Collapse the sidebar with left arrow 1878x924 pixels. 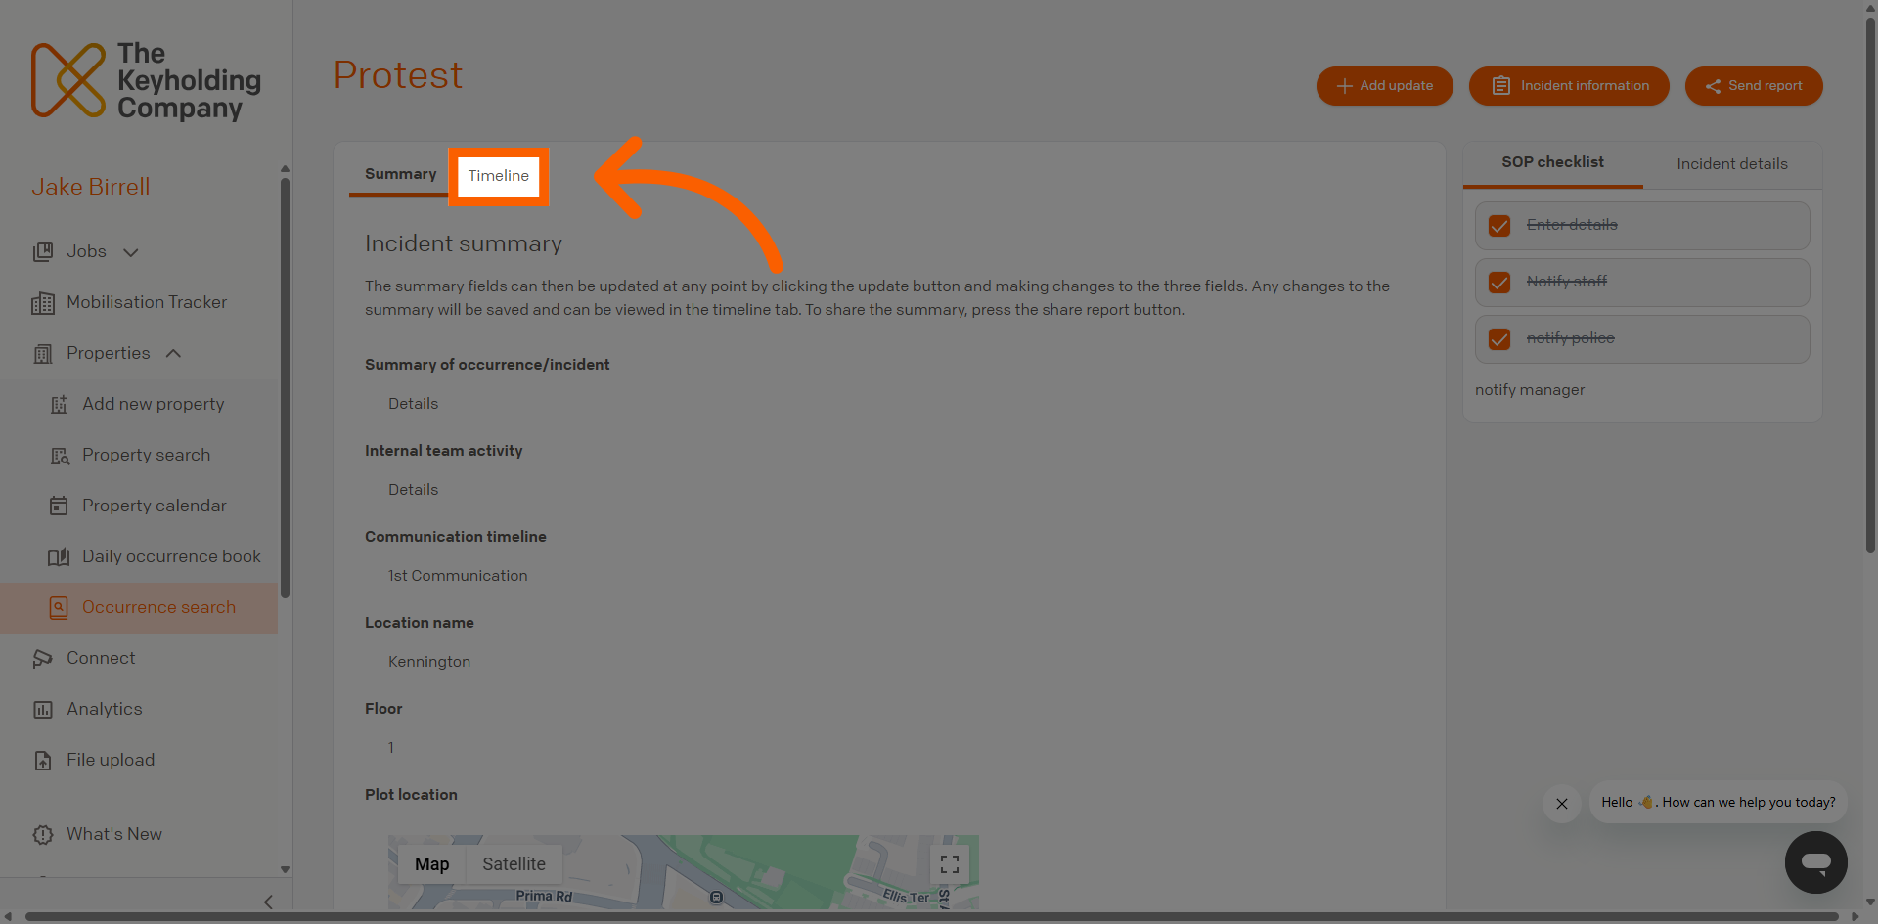268,902
